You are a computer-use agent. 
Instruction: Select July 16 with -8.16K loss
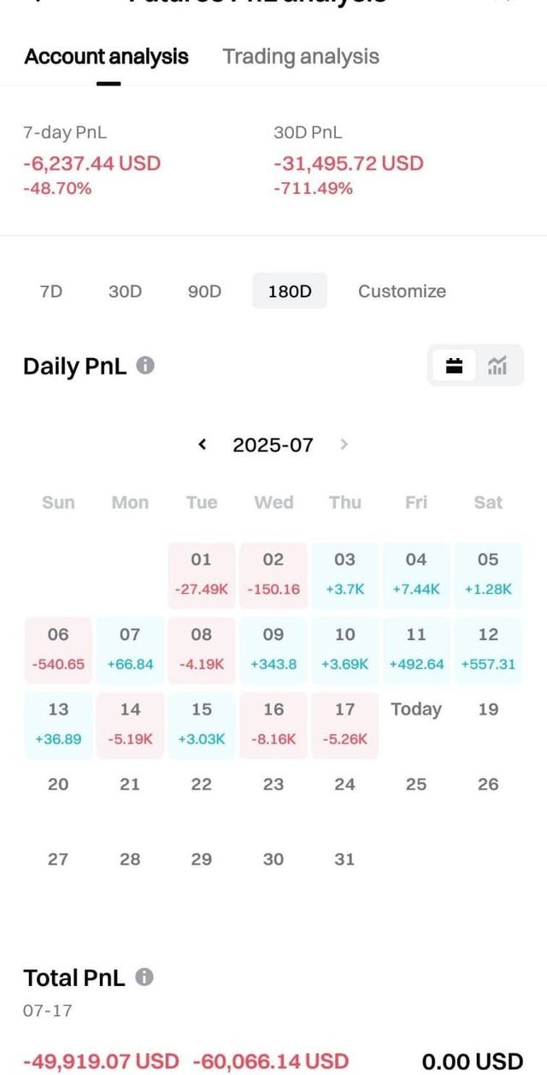[x=273, y=724]
